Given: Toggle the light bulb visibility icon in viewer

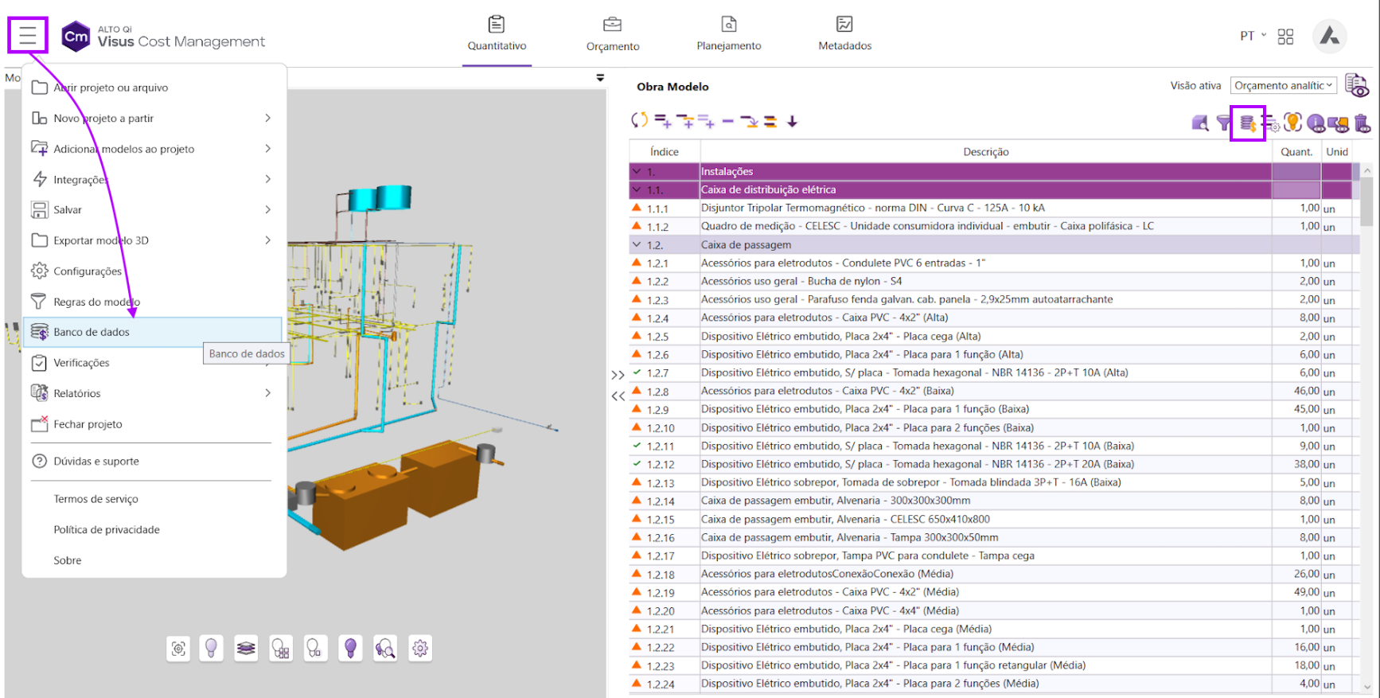Looking at the screenshot, I should pos(211,649).
